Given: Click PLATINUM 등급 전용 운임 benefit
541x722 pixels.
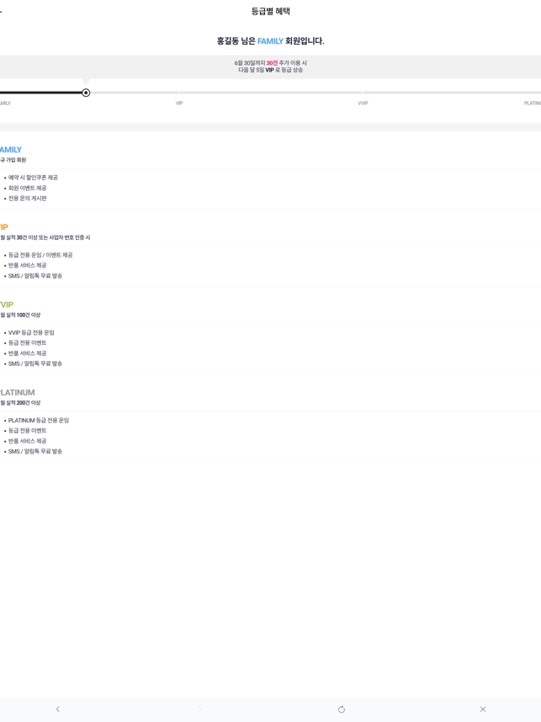Looking at the screenshot, I should click(x=38, y=421).
